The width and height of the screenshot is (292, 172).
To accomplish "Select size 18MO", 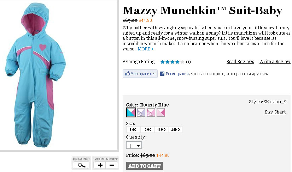I will (161, 130).
